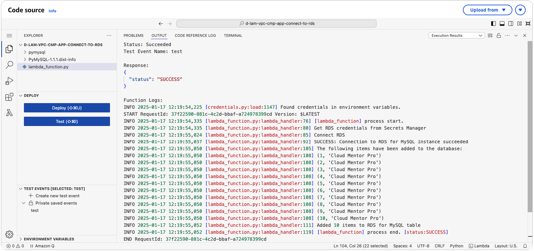This screenshot has height=251, width=534.
Task: Toggle bottom panel visibility layout button
Action: click(x=502, y=24)
